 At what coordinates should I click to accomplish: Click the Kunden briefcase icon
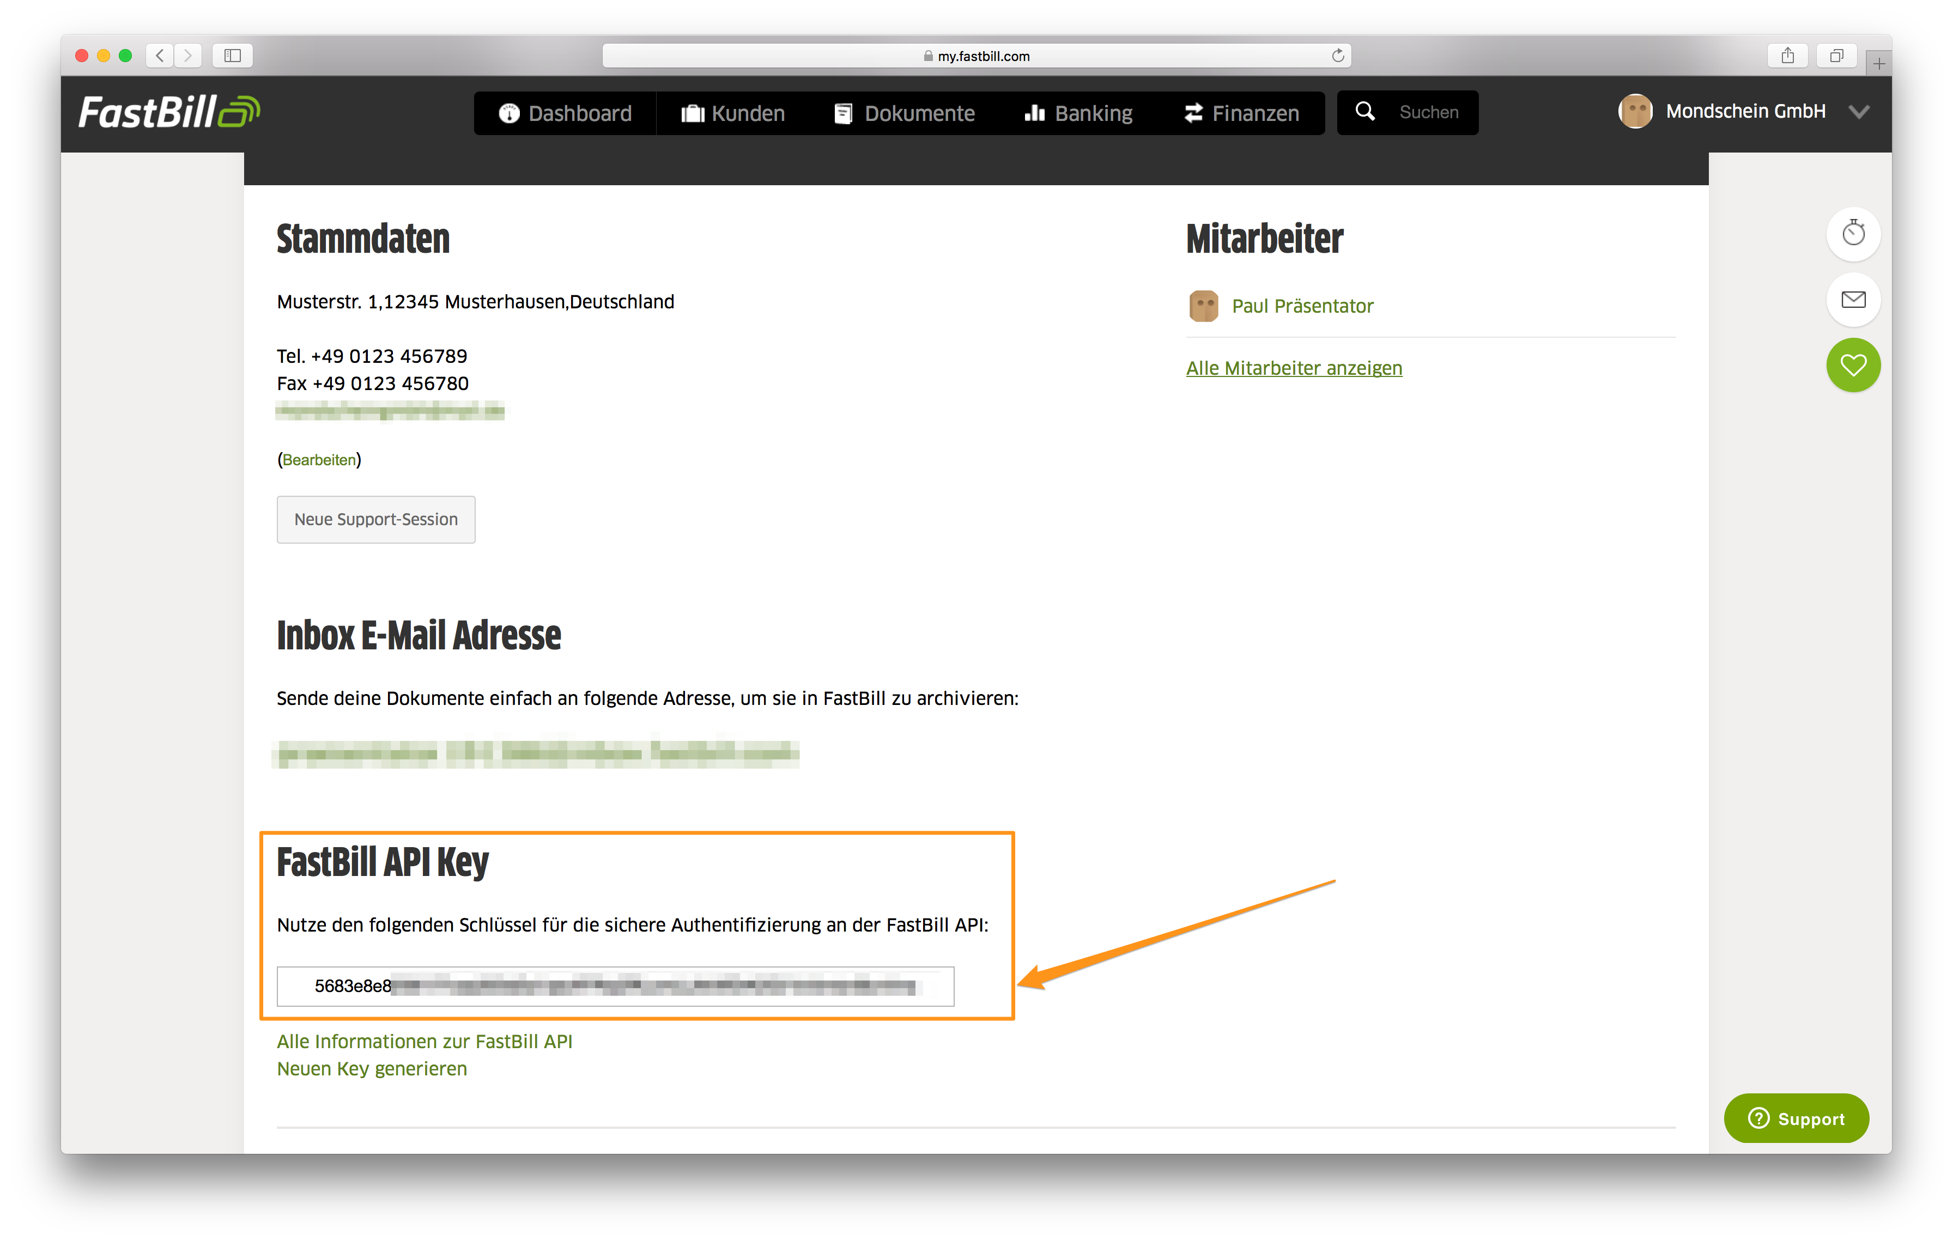(693, 113)
